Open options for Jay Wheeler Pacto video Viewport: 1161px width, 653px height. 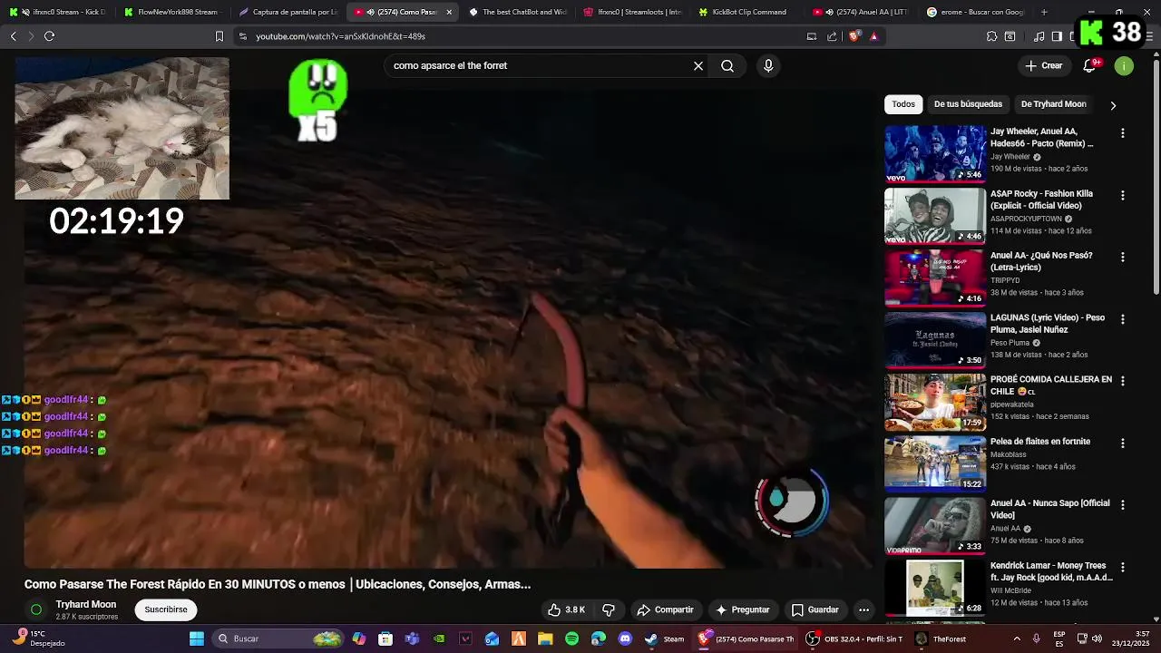click(1122, 133)
